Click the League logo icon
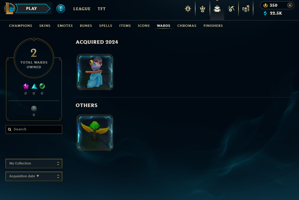 (x=10, y=8)
